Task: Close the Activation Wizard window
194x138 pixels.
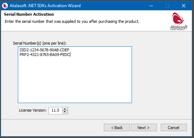Action: (x=184, y=6)
